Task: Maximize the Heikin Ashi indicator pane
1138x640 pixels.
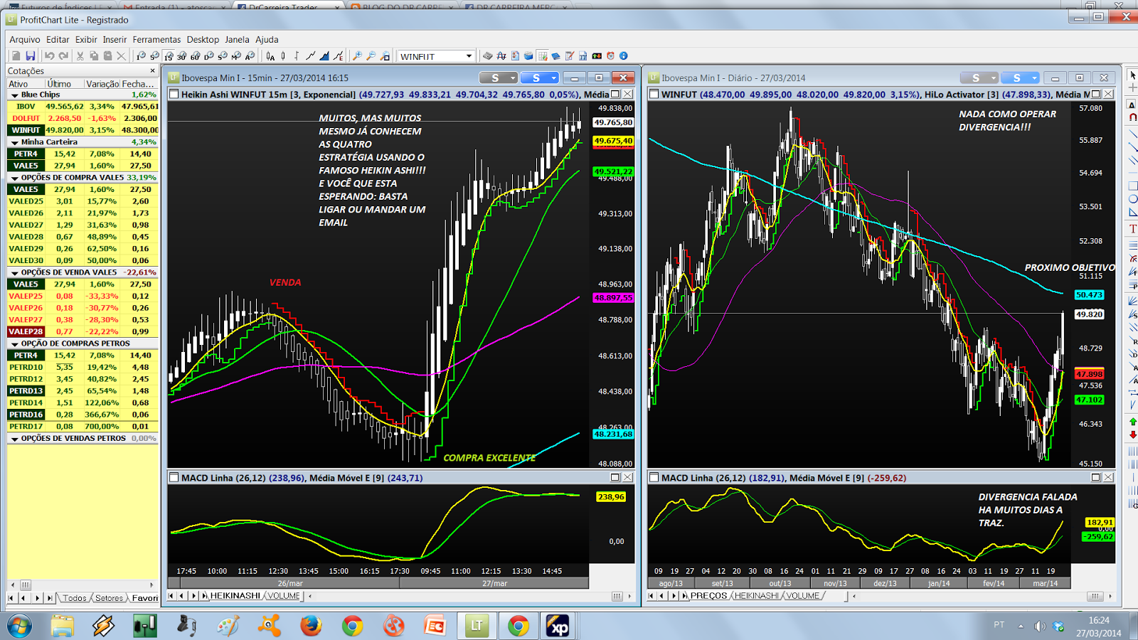Action: click(615, 94)
